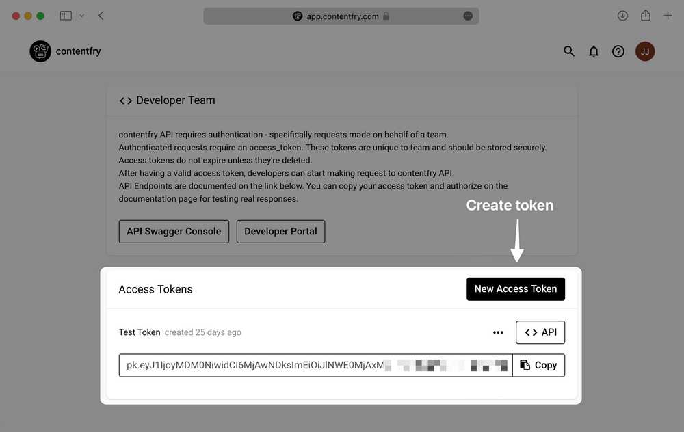The height and width of the screenshot is (432, 684).
Task: Open help using the question mark icon
Action: pos(618,51)
